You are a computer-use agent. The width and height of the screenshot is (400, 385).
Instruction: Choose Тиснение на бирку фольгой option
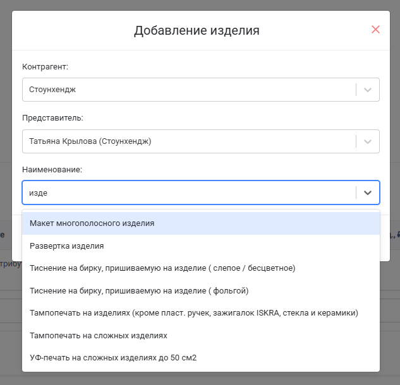pos(201,291)
